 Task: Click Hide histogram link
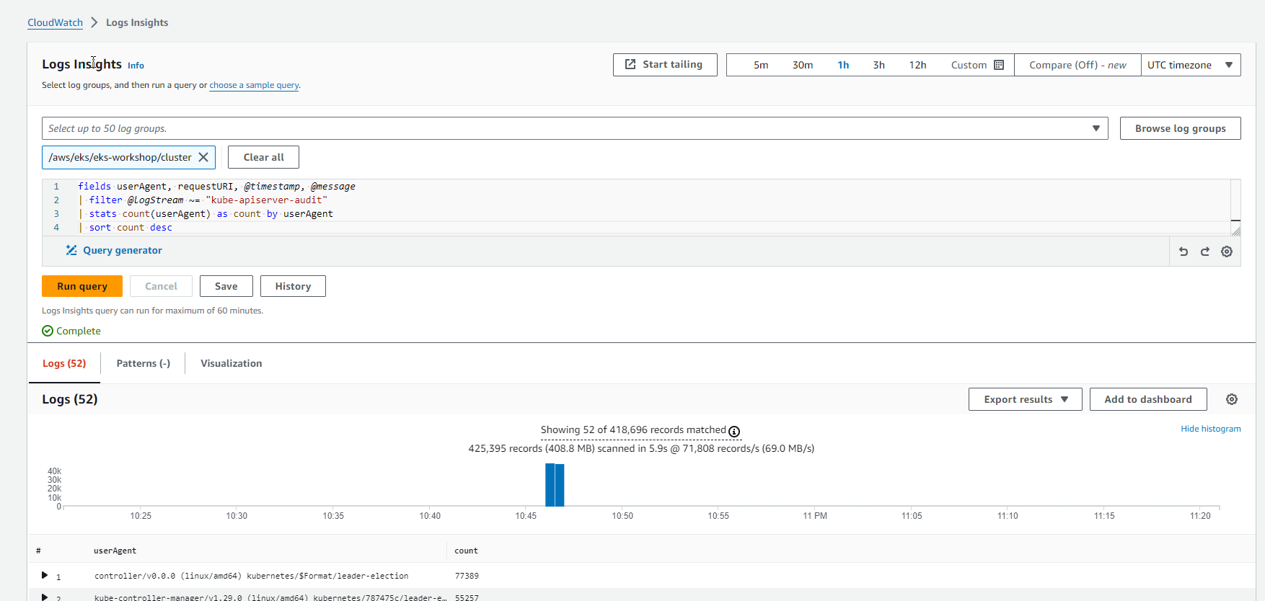pyautogui.click(x=1211, y=429)
